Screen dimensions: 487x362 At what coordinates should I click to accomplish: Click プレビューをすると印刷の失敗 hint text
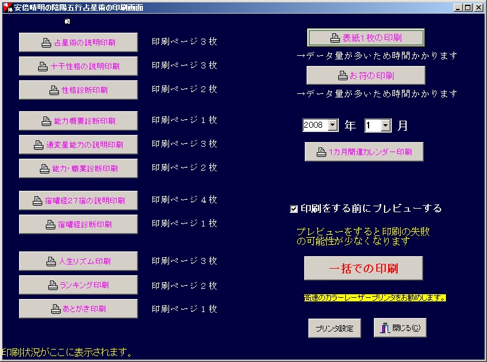coord(363,232)
